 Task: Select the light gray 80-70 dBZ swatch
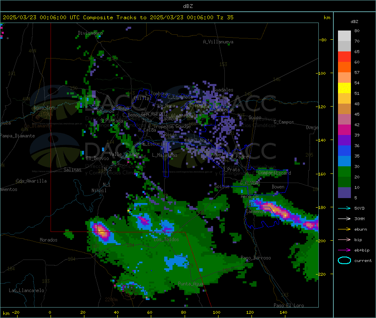click(344, 36)
